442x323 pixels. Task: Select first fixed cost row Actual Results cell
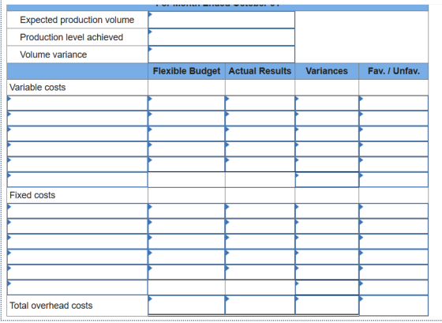260,211
